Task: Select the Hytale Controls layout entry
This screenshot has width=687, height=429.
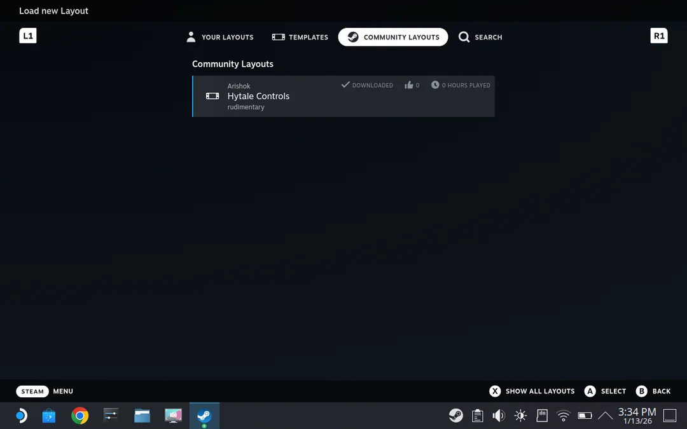Action: point(343,96)
